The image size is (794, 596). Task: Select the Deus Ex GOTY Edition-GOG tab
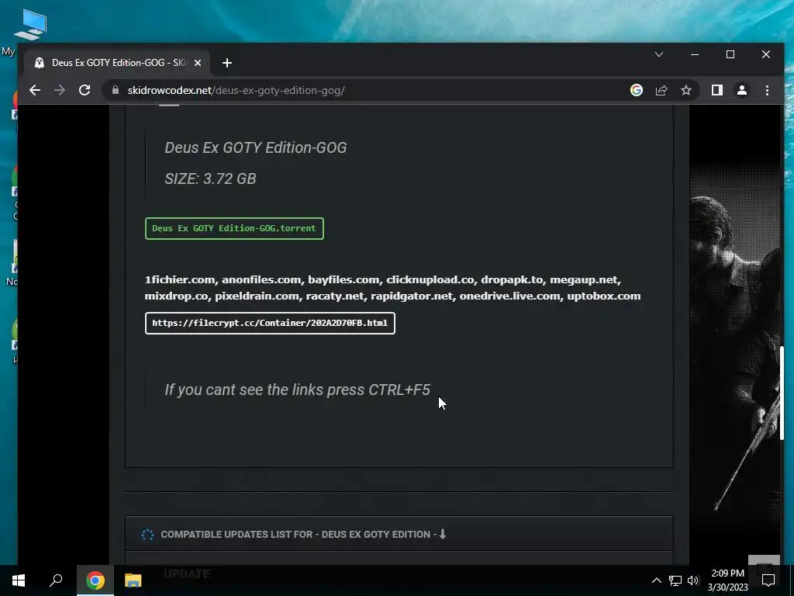[x=116, y=63]
